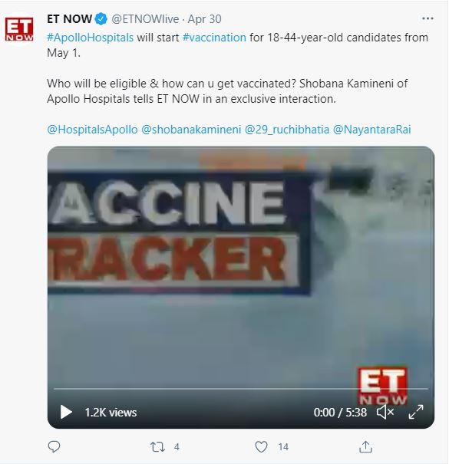
Task: Open the ET NOW profile avatar
Action: [x=19, y=29]
